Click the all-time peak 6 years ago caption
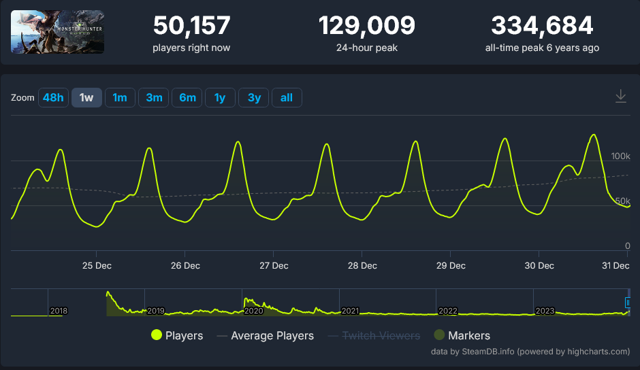640x370 pixels. tap(542, 48)
